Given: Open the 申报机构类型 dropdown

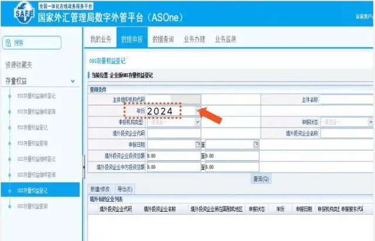Looking at the screenshot, I should (x=198, y=122).
